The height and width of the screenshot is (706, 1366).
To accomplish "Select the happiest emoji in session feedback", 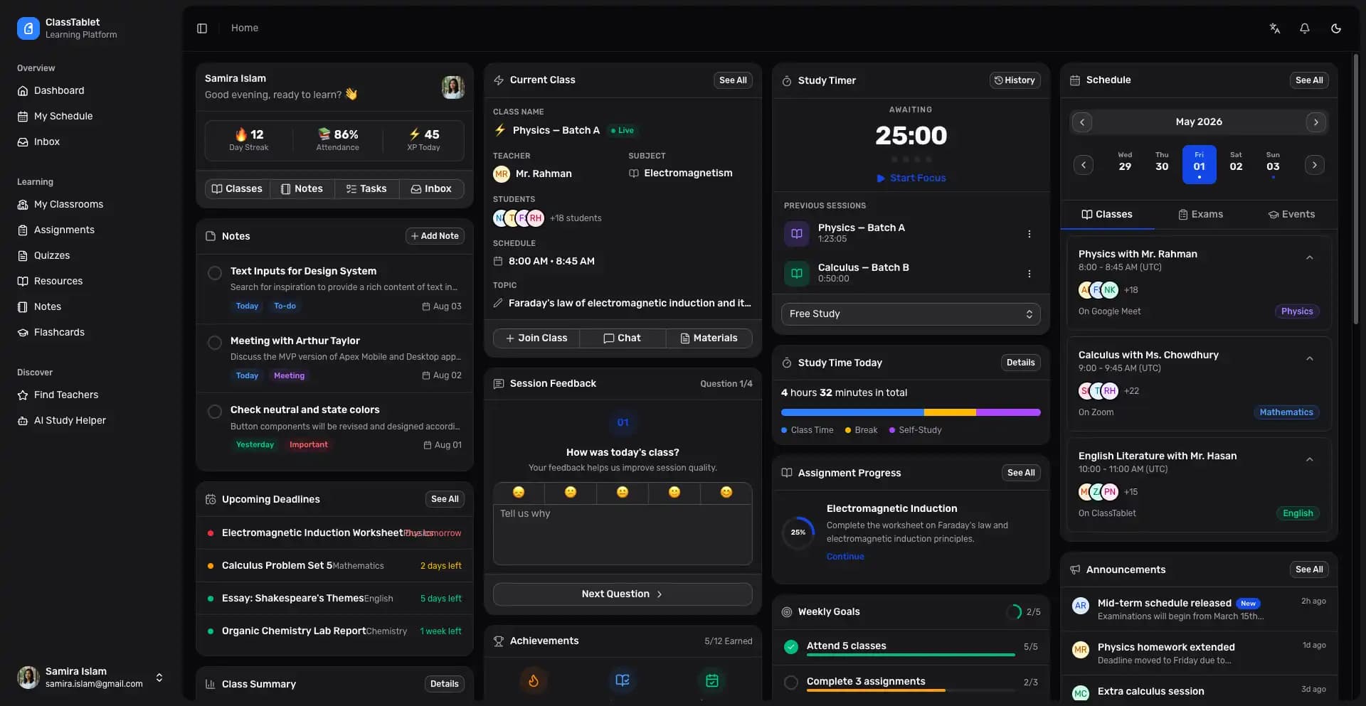I will [726, 492].
